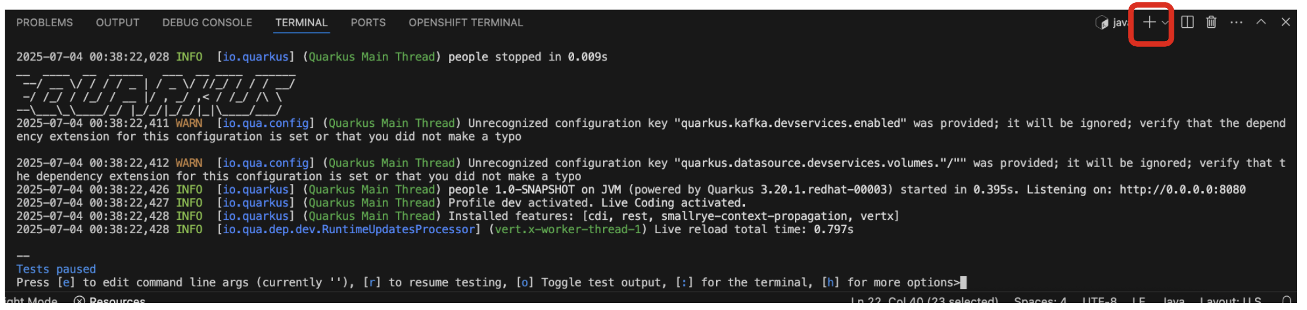Maximize panel size with the up chevron
Viewport: 1307px width, 310px height.
point(1261,23)
